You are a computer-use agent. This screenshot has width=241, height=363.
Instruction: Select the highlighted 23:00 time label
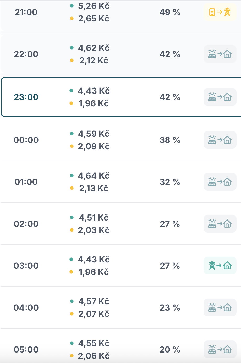[x=26, y=97]
